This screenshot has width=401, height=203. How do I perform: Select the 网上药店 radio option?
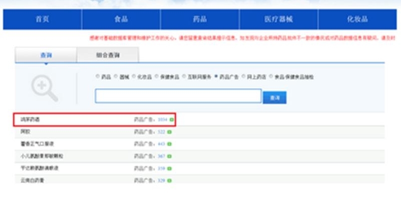click(243, 76)
